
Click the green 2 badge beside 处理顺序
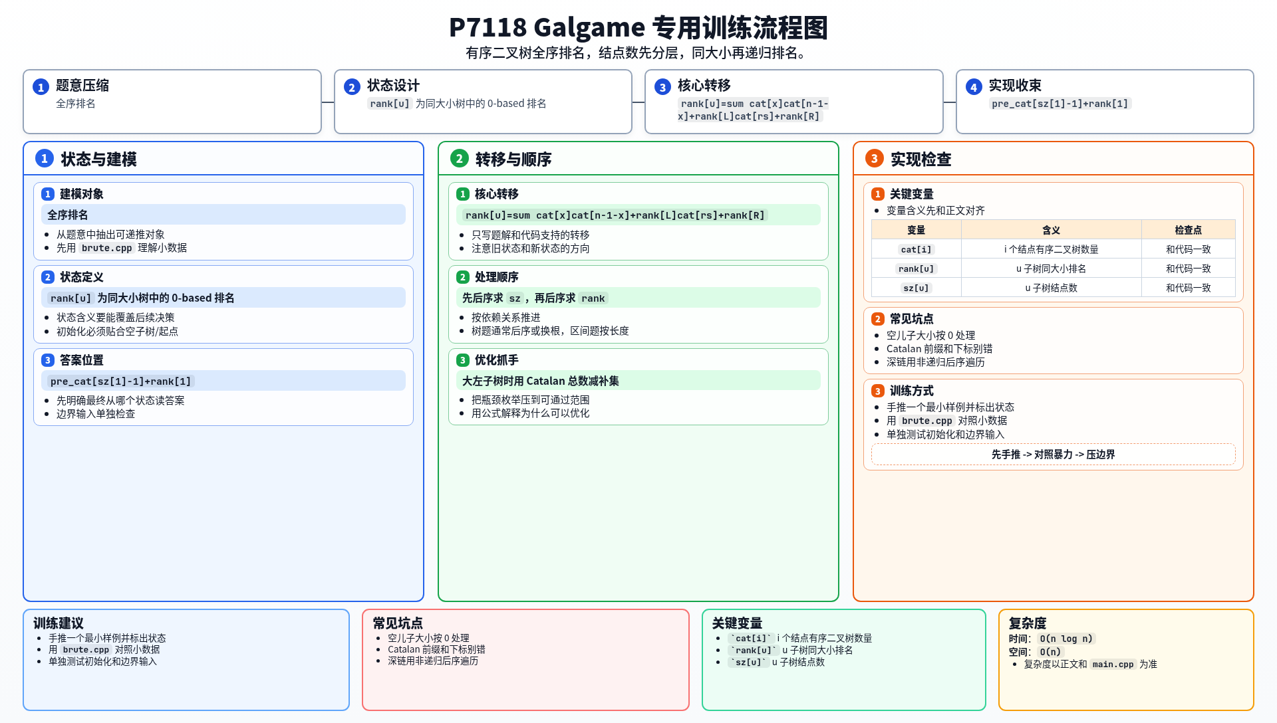(463, 277)
